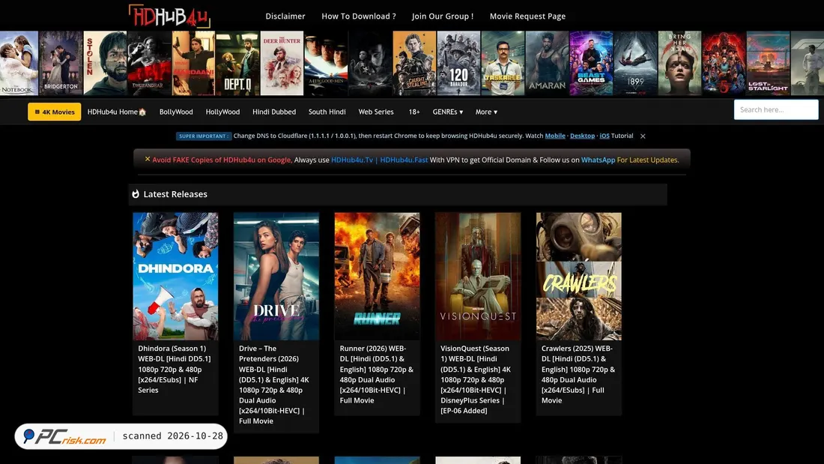Open the 120 Bahadur poster

pos(458,63)
